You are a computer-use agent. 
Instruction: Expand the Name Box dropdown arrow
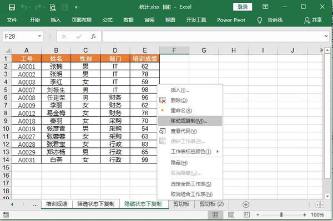tap(39, 36)
